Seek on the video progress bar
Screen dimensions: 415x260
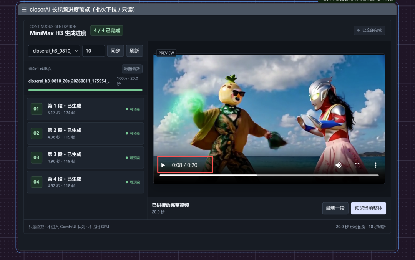pos(269,175)
